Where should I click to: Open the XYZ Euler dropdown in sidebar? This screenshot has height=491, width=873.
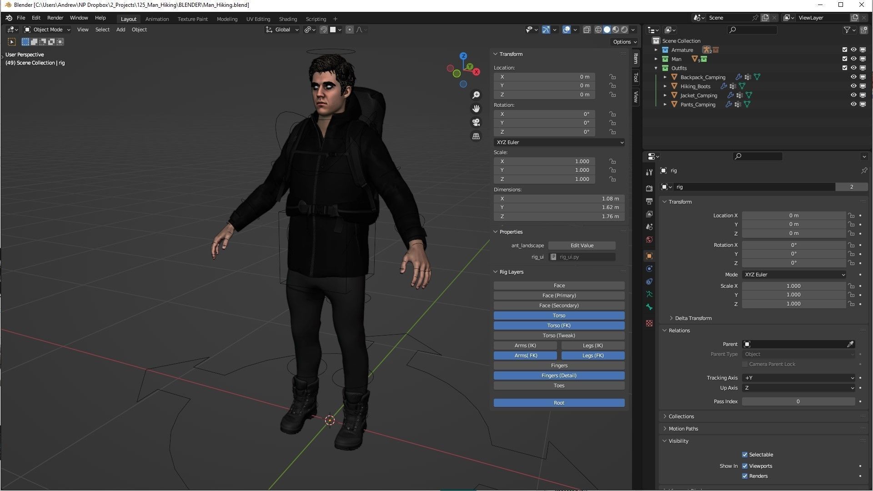tap(559, 142)
